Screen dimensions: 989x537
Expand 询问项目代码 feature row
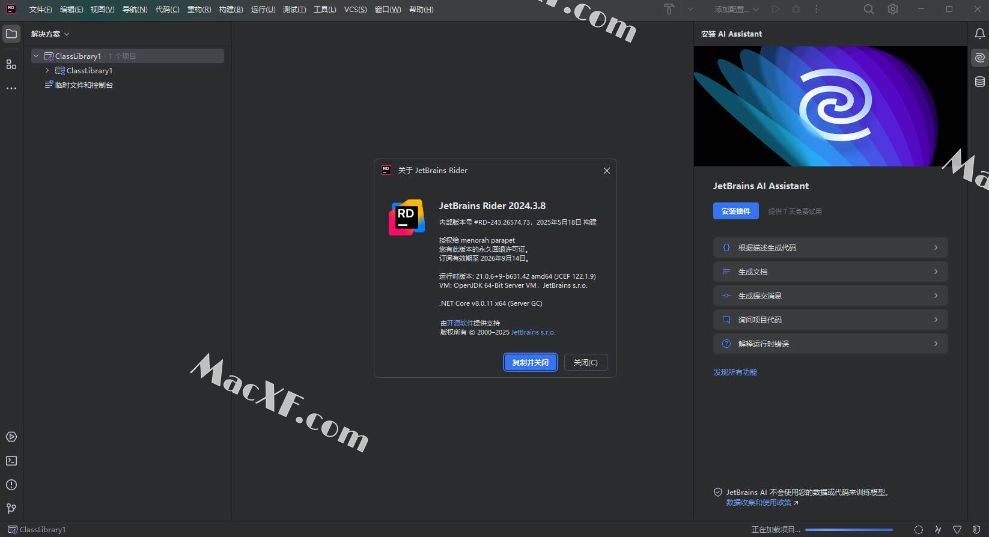tap(830, 320)
